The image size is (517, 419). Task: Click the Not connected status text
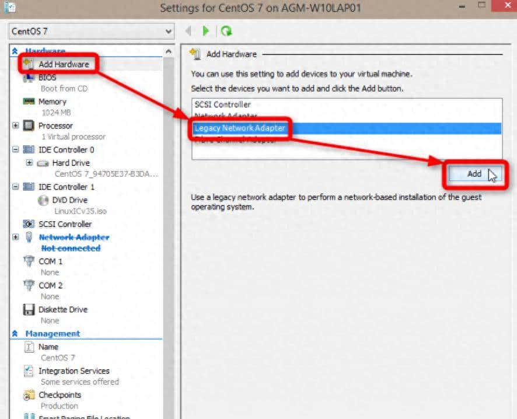71,248
